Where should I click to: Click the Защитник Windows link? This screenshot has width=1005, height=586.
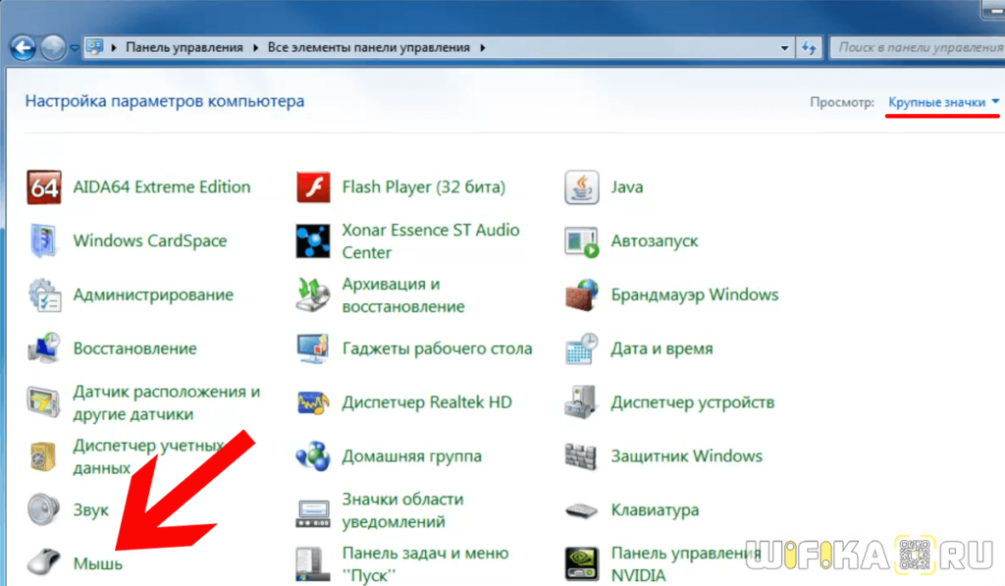(x=686, y=456)
